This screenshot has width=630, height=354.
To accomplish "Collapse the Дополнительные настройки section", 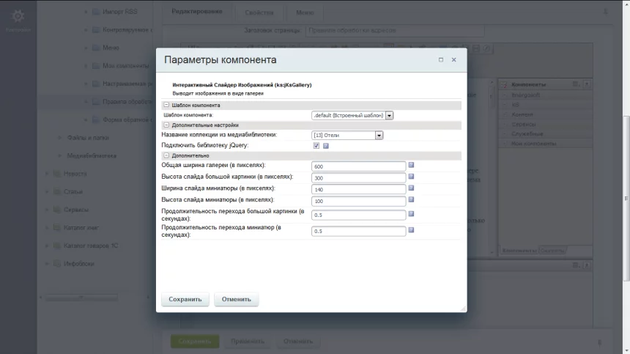I will pos(166,125).
